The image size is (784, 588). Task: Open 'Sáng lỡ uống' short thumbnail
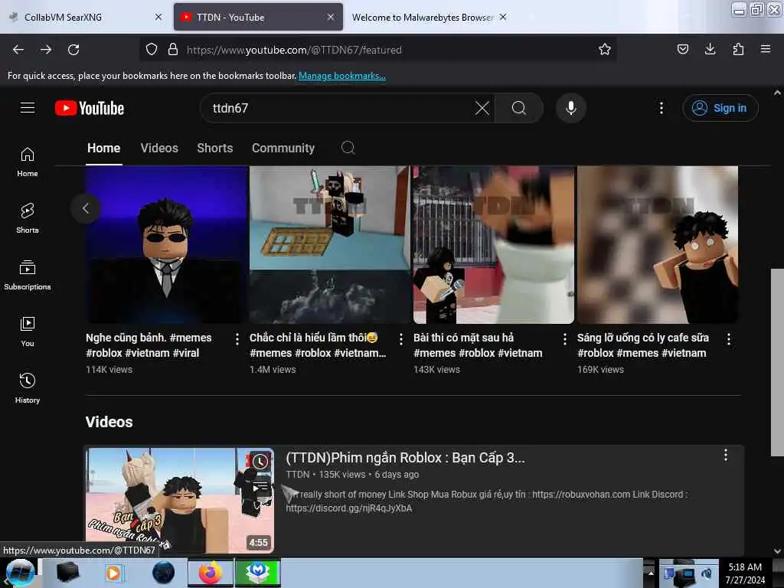click(658, 244)
